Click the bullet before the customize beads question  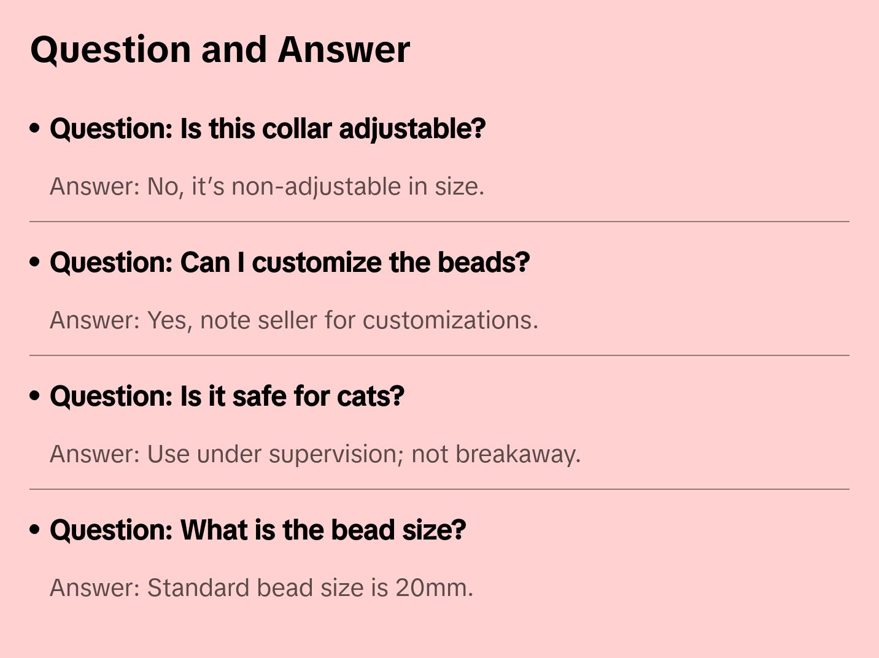tap(35, 262)
